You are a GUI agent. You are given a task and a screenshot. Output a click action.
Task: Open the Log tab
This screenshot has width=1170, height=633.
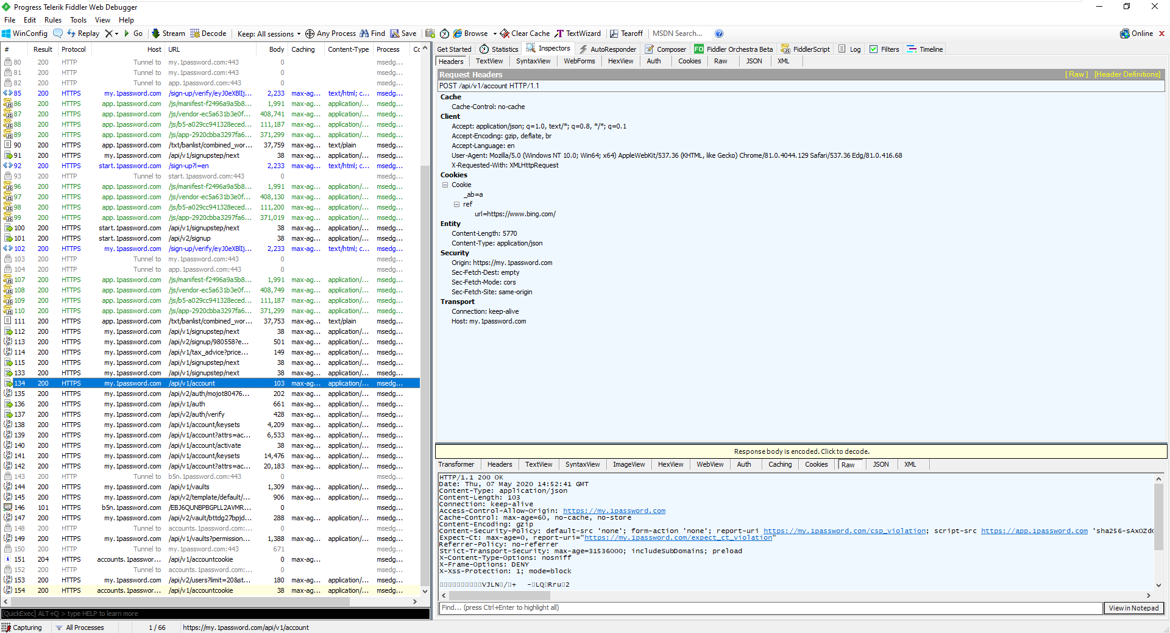click(849, 49)
